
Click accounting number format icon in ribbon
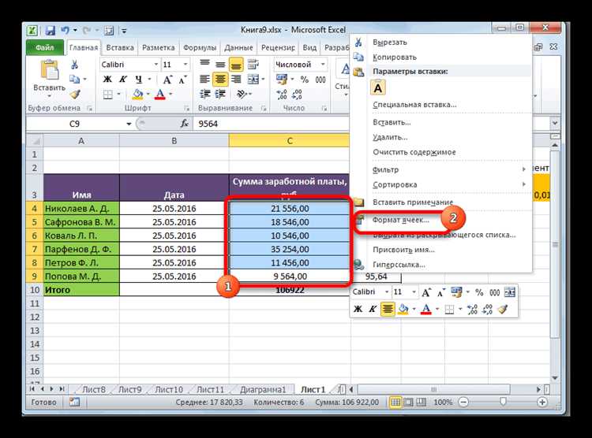[x=282, y=80]
